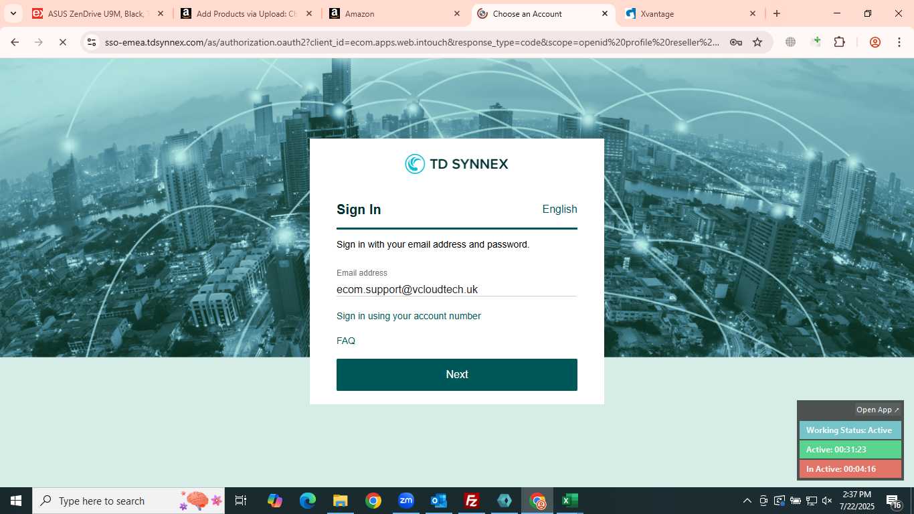
Task: Stop loading the page
Action: click(x=62, y=42)
